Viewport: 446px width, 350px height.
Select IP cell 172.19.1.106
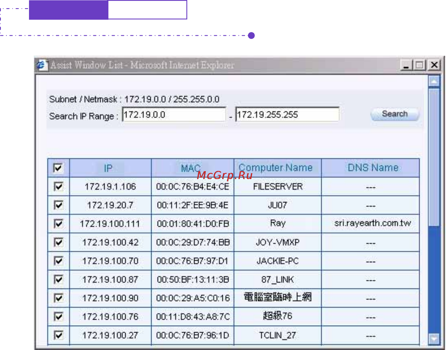(110, 187)
